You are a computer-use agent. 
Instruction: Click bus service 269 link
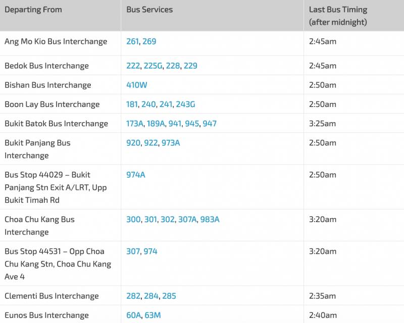149,41
